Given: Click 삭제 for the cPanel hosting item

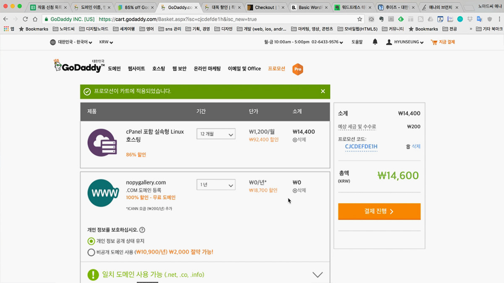Looking at the screenshot, I should pyautogui.click(x=299, y=140).
